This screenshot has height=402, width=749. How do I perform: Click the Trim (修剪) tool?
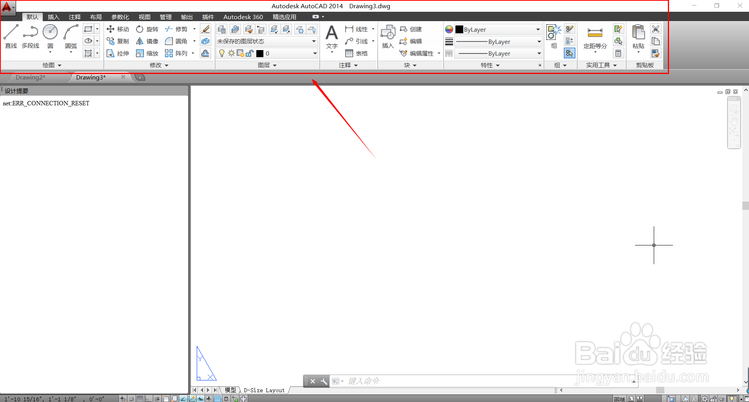click(176, 29)
